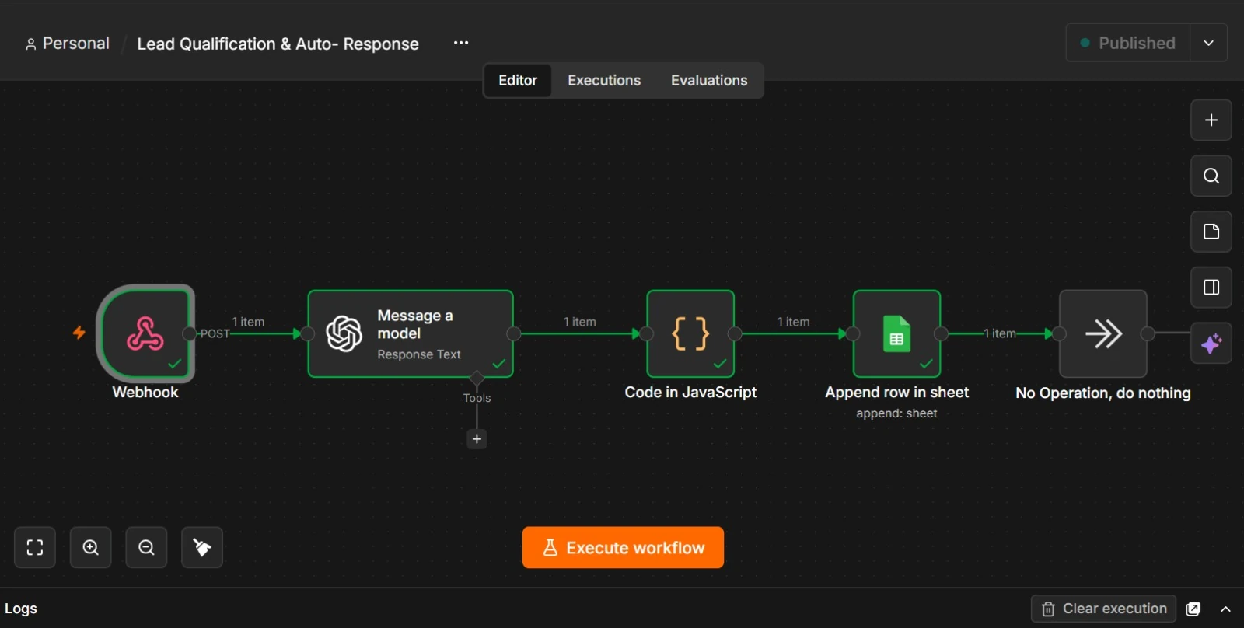Screen dimensions: 1244x628
Task: Toggle the side panel layout button
Action: click(1211, 288)
